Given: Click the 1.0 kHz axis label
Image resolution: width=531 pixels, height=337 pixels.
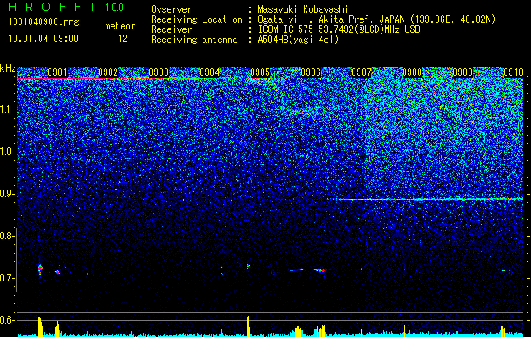Looking at the screenshot, I should point(7,152).
